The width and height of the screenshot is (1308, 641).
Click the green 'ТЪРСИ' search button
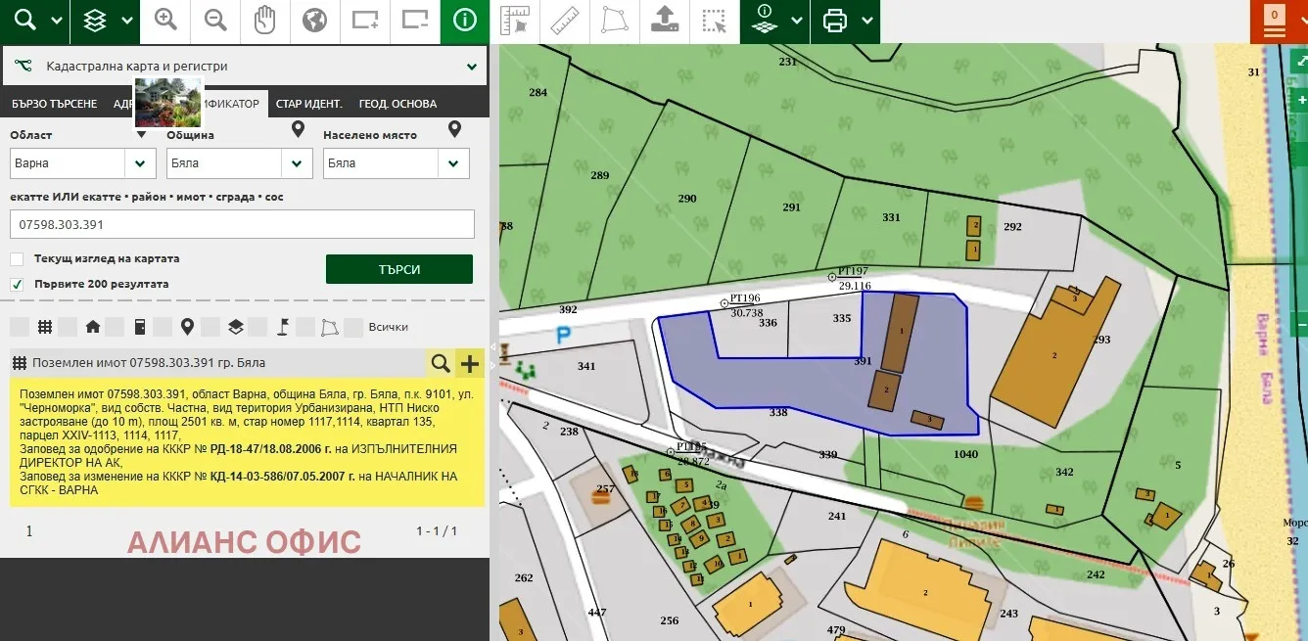[398, 269]
